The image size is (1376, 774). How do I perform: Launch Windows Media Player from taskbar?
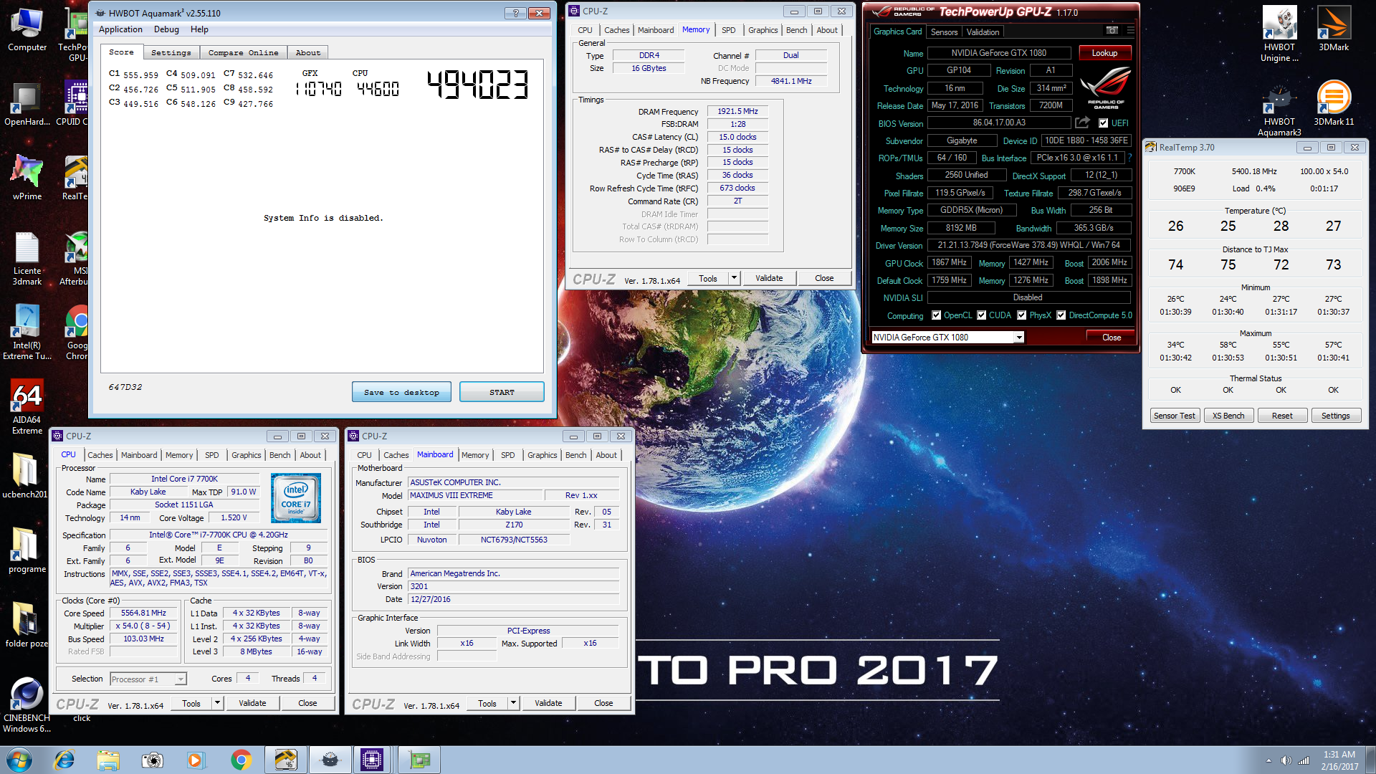[x=196, y=760]
